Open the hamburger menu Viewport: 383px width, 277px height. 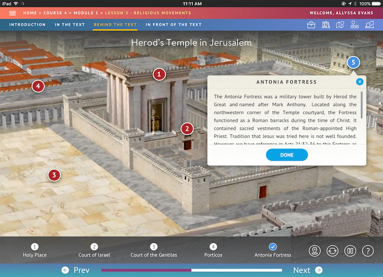click(x=12, y=13)
